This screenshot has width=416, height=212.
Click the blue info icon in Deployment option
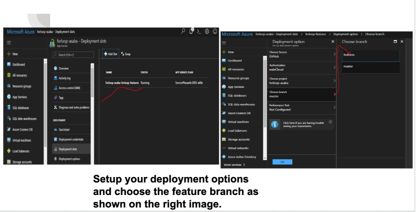(275, 124)
